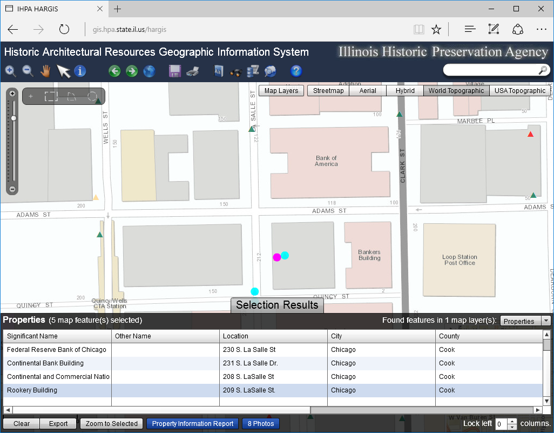Select the Zoom Out magnifier tool
The height and width of the screenshot is (433, 554).
(x=28, y=71)
